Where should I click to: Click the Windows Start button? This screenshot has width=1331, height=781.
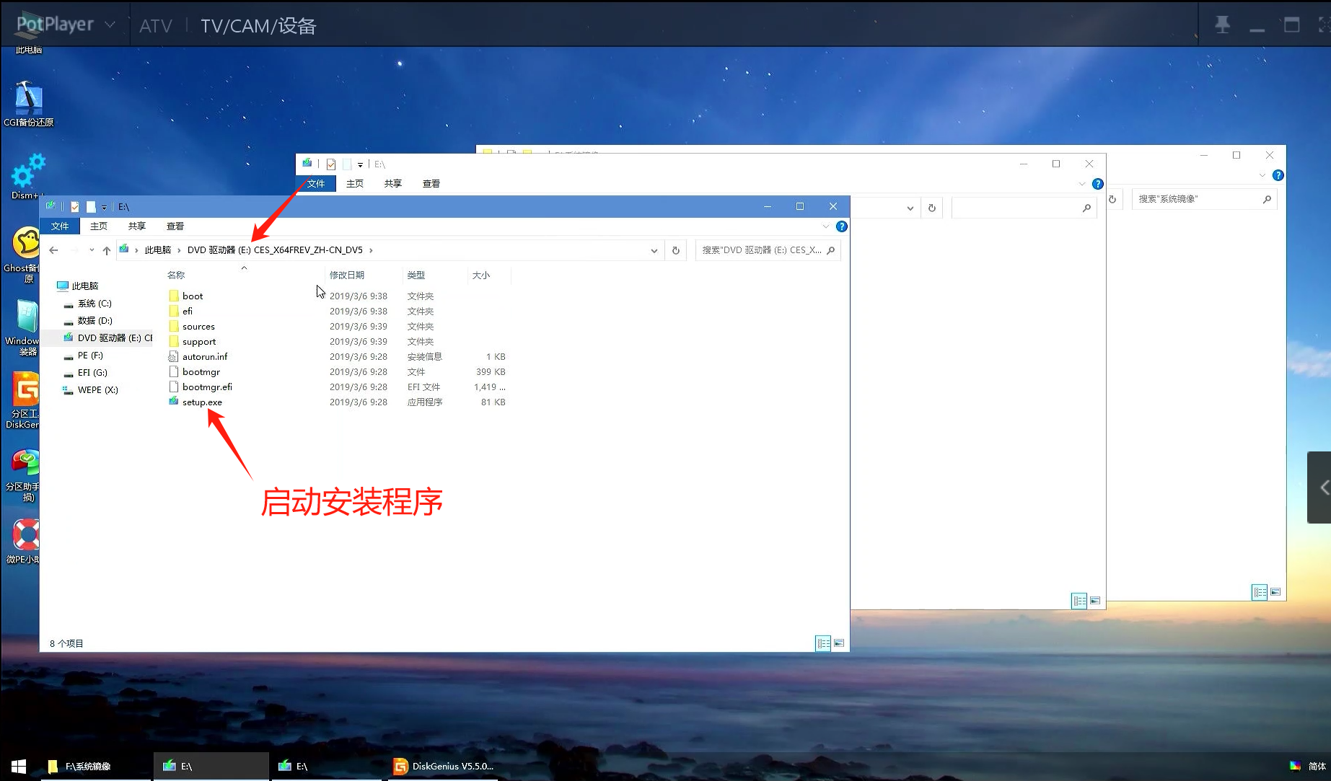click(19, 766)
